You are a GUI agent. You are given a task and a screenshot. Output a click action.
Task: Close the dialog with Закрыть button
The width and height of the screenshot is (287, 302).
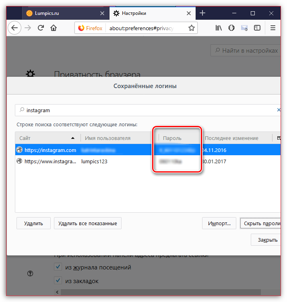(x=266, y=240)
